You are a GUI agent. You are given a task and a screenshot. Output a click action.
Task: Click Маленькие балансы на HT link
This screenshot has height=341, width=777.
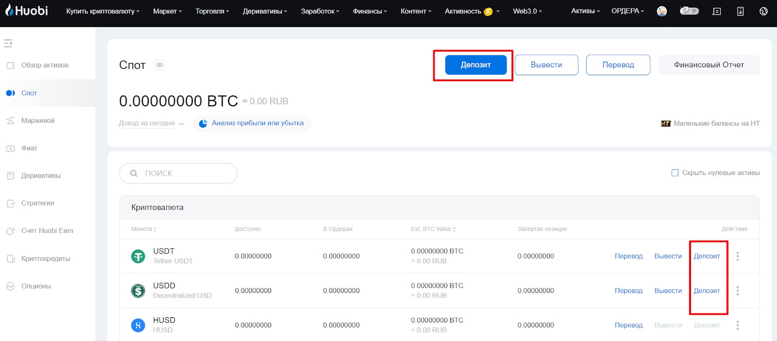[717, 123]
